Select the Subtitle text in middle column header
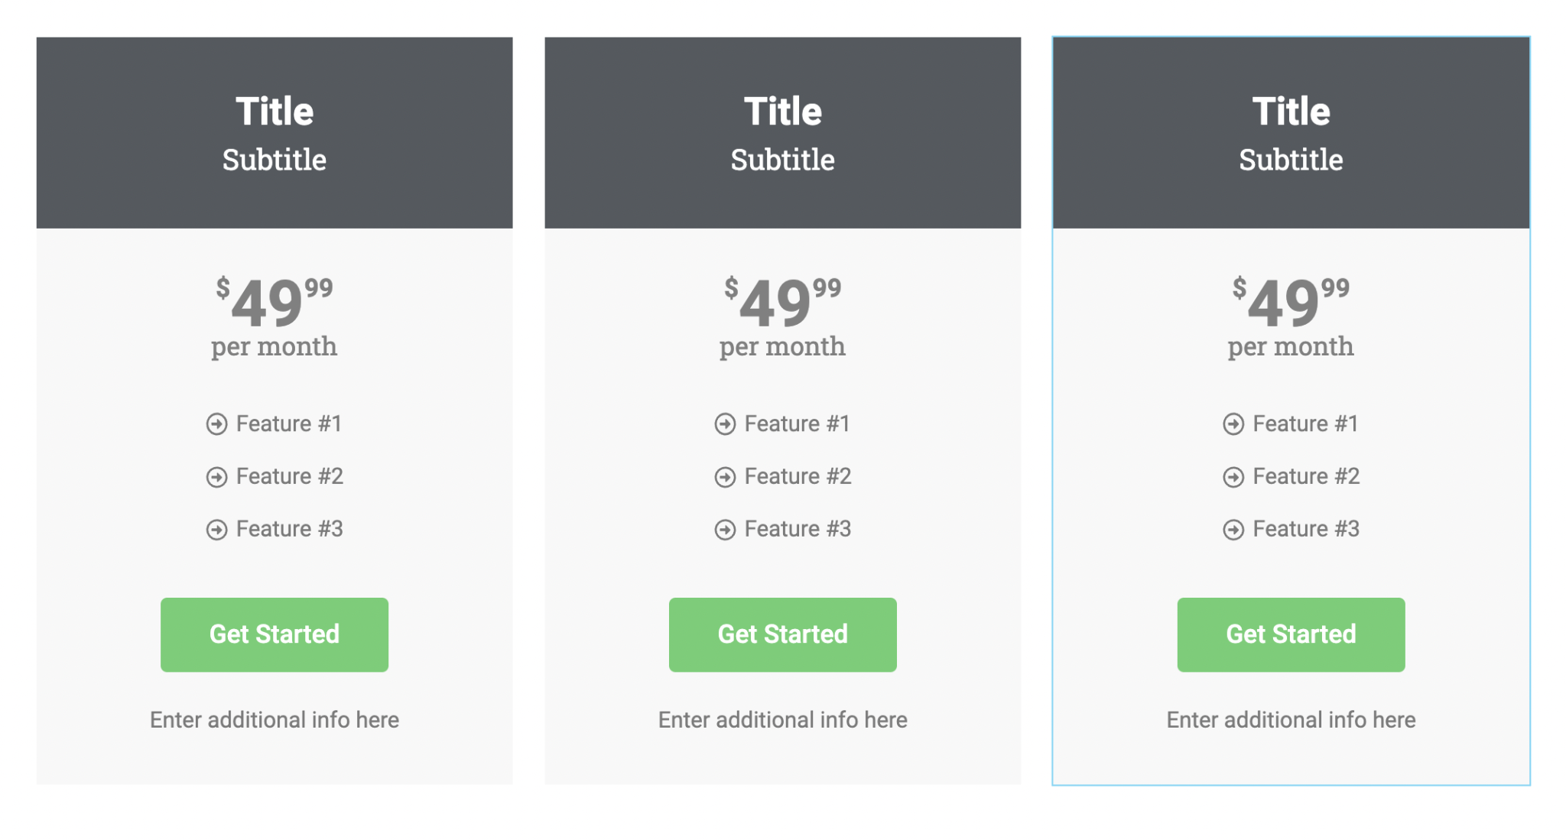1566x840 pixels. (x=782, y=161)
